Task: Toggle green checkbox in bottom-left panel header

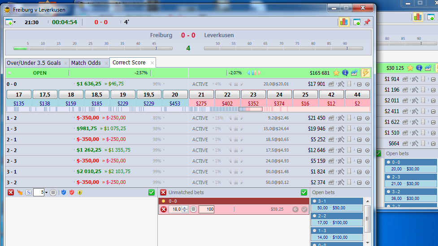Action: tap(152, 192)
